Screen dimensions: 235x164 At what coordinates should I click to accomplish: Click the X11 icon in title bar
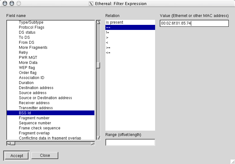(x=91, y=3)
